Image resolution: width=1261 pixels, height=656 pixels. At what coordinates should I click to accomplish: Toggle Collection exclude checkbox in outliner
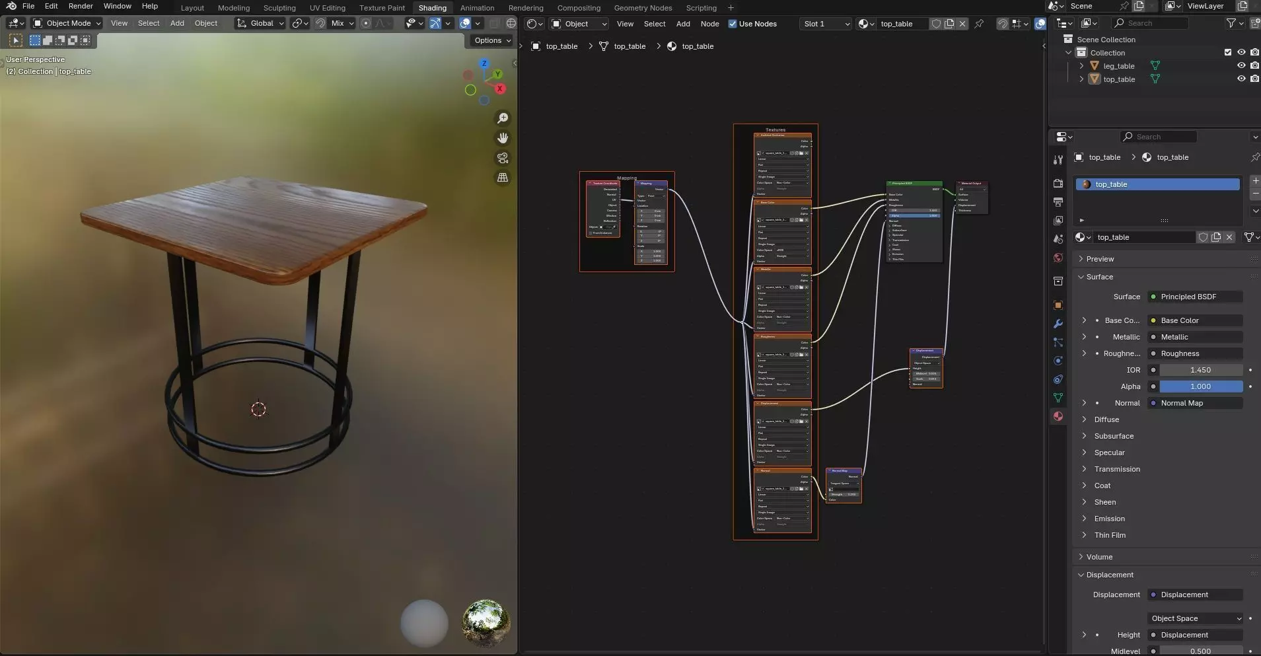tap(1228, 52)
